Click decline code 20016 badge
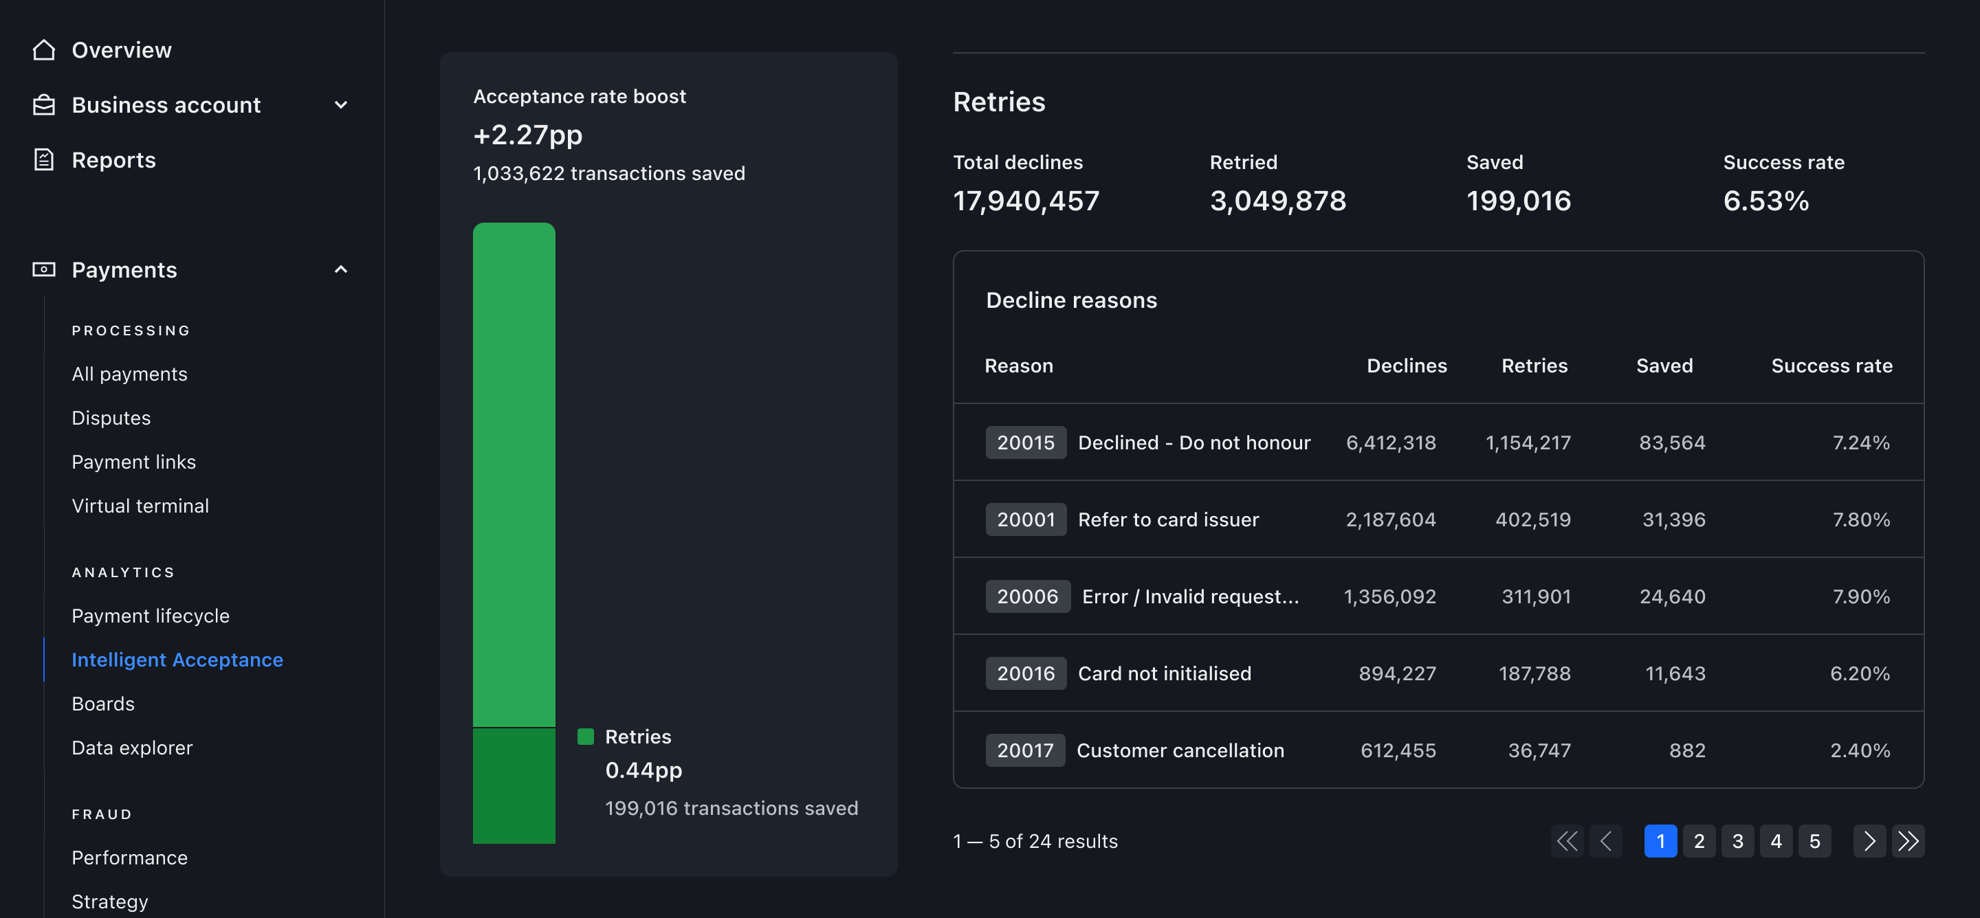The image size is (1980, 918). (1025, 673)
